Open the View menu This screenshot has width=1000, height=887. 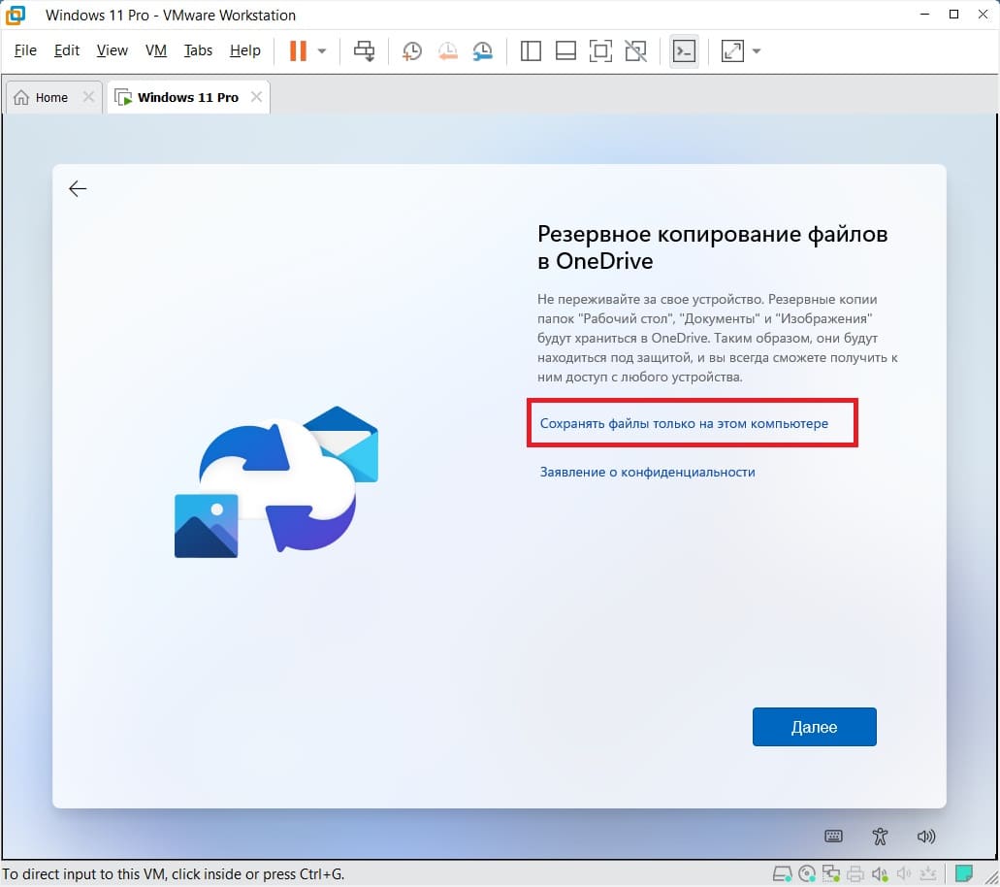click(112, 50)
